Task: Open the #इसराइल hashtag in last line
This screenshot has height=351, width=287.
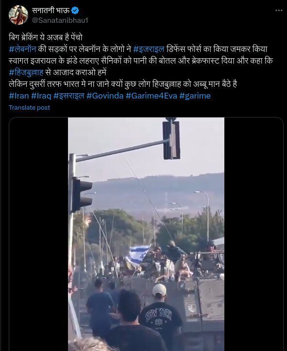Action: point(69,96)
